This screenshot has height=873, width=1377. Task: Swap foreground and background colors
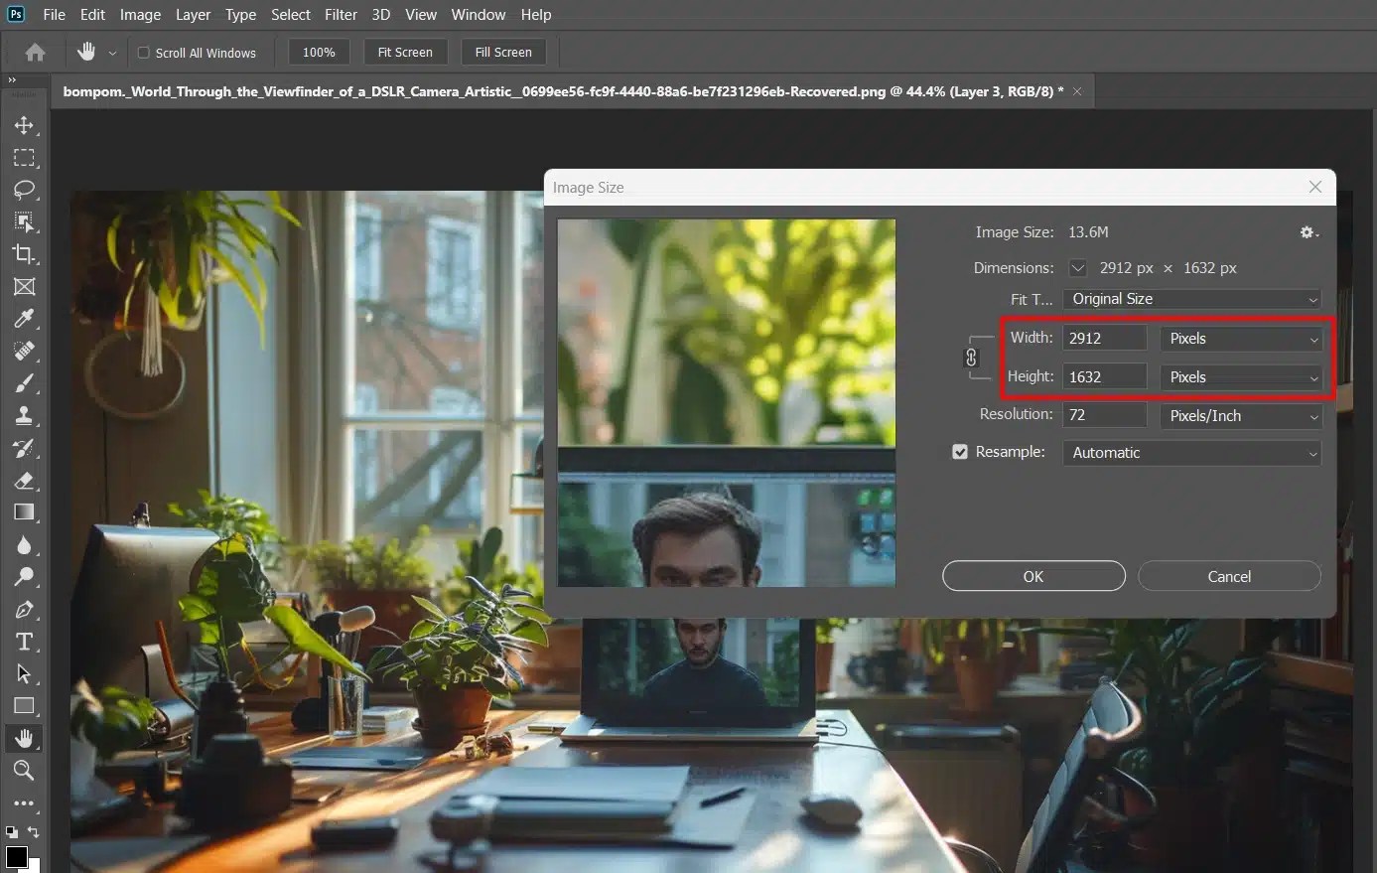point(34,832)
